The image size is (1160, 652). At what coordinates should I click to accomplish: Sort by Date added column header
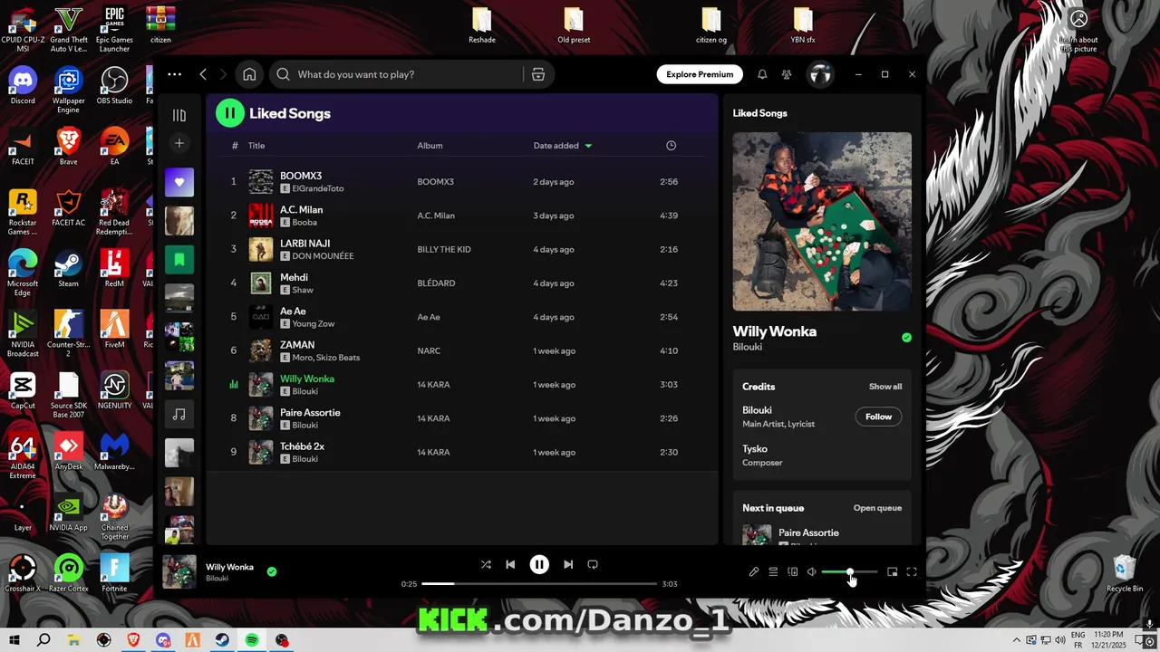point(562,146)
